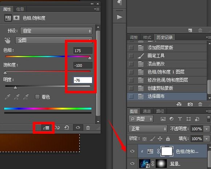Filter layers by pixel layer icon

(163, 119)
